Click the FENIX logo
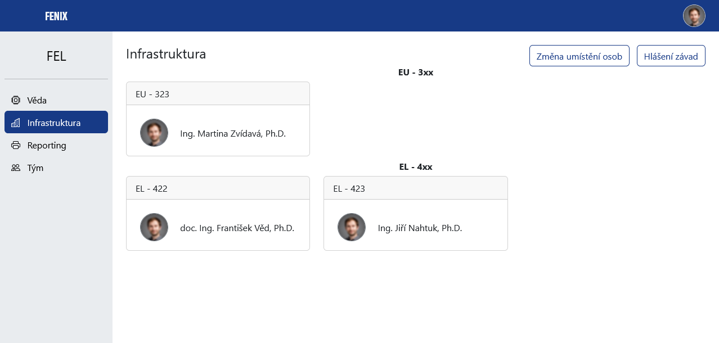This screenshot has width=719, height=343. click(x=56, y=16)
